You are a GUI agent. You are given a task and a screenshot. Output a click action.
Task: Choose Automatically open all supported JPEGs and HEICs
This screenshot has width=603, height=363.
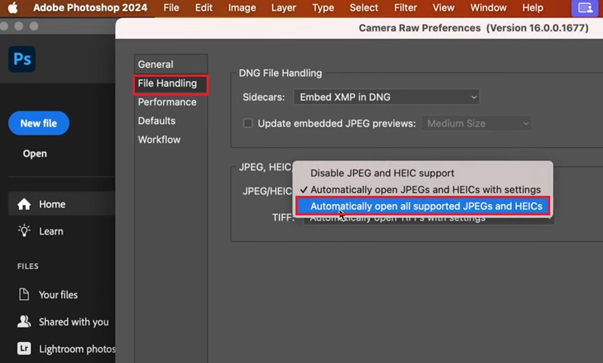(423, 206)
